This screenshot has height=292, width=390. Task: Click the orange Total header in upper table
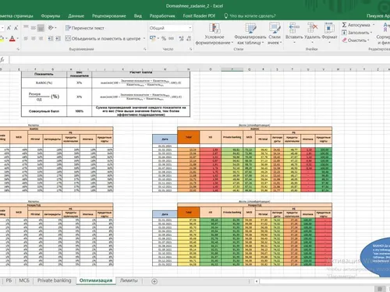point(189,137)
